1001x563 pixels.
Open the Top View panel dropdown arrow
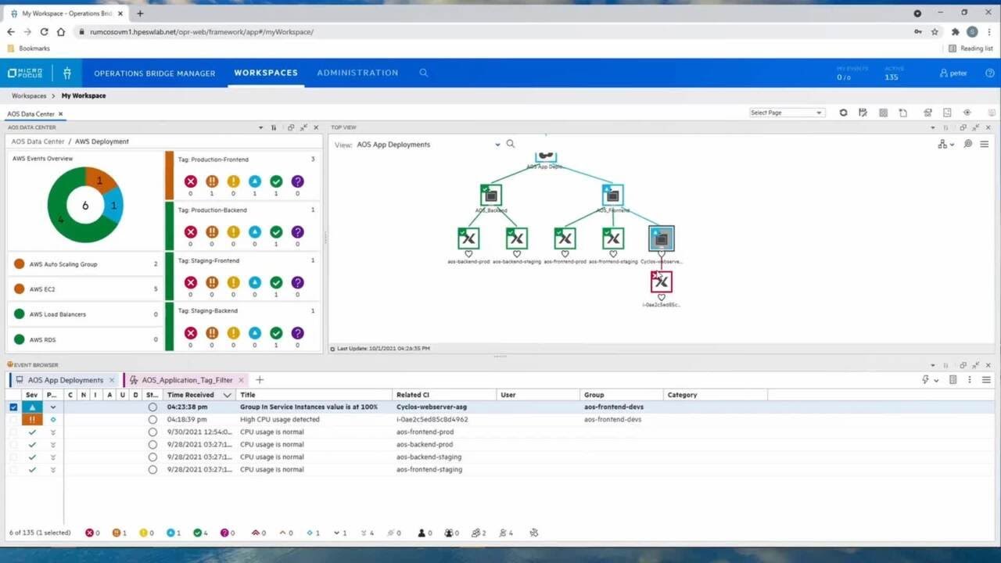pyautogui.click(x=932, y=127)
